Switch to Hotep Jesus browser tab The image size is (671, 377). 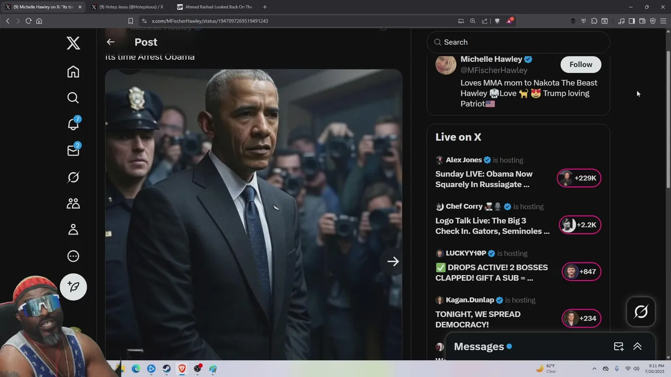(x=128, y=7)
